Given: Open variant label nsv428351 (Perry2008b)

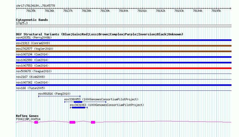Looking at the screenshot, I should point(34,37).
